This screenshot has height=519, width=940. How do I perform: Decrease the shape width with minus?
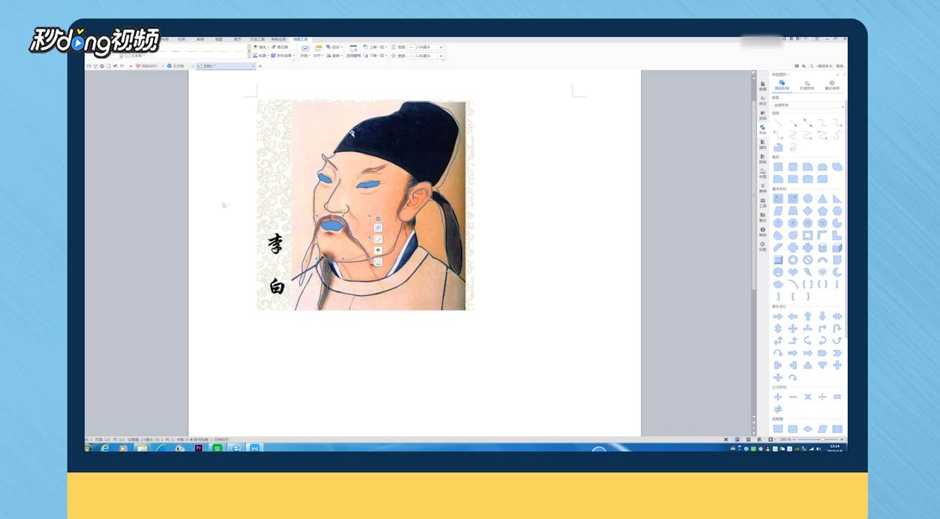click(412, 56)
